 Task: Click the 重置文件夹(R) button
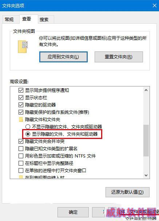(x=119, y=57)
